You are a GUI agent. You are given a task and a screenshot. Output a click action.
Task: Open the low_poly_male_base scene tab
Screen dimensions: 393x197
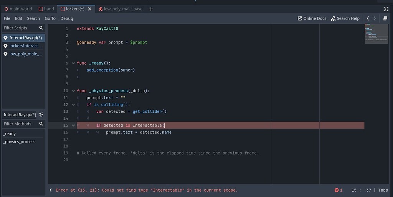tap(121, 9)
